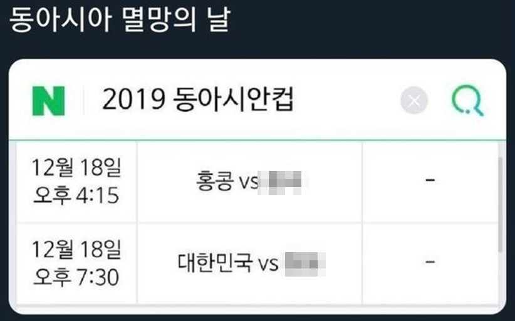Click the vs text in the 대한민국 match row
This screenshot has height=321, width=515.
click(x=268, y=264)
